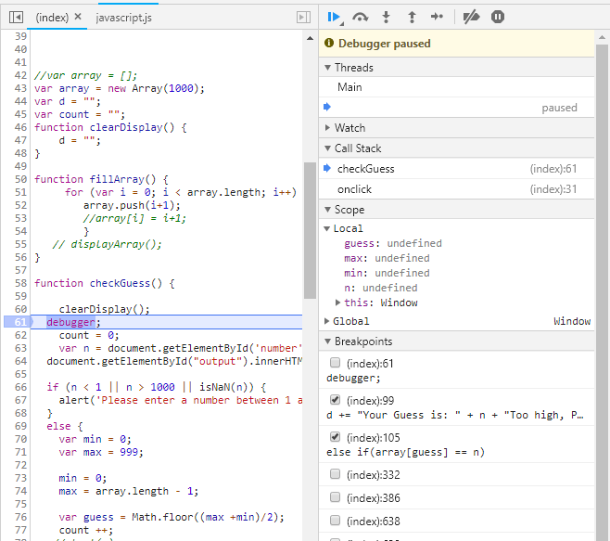Viewport: 610px width, 541px height.
Task: Click the 'debugger;' breakpoint code text
Action: pyautogui.click(x=353, y=379)
